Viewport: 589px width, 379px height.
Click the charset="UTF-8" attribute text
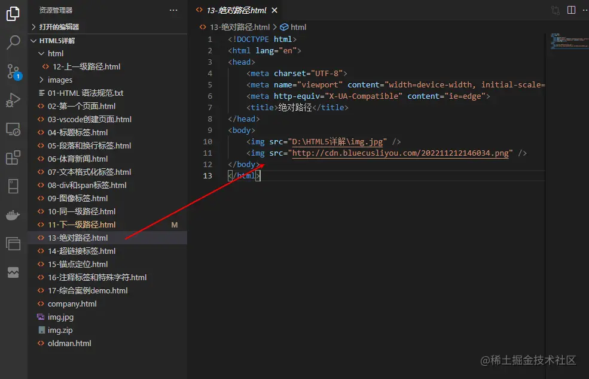308,74
